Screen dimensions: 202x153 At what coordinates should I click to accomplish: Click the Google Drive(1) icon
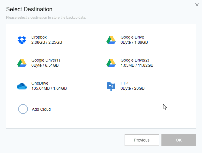click(x=22, y=63)
